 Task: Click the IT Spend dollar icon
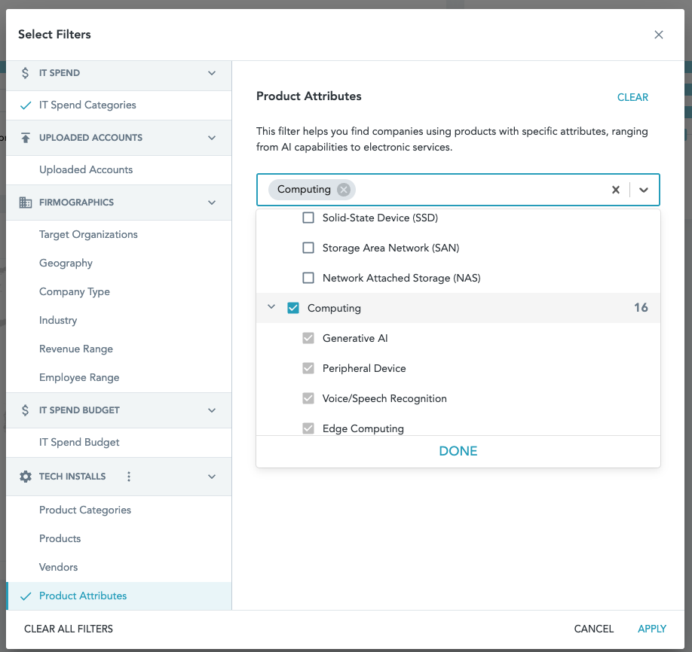click(26, 73)
